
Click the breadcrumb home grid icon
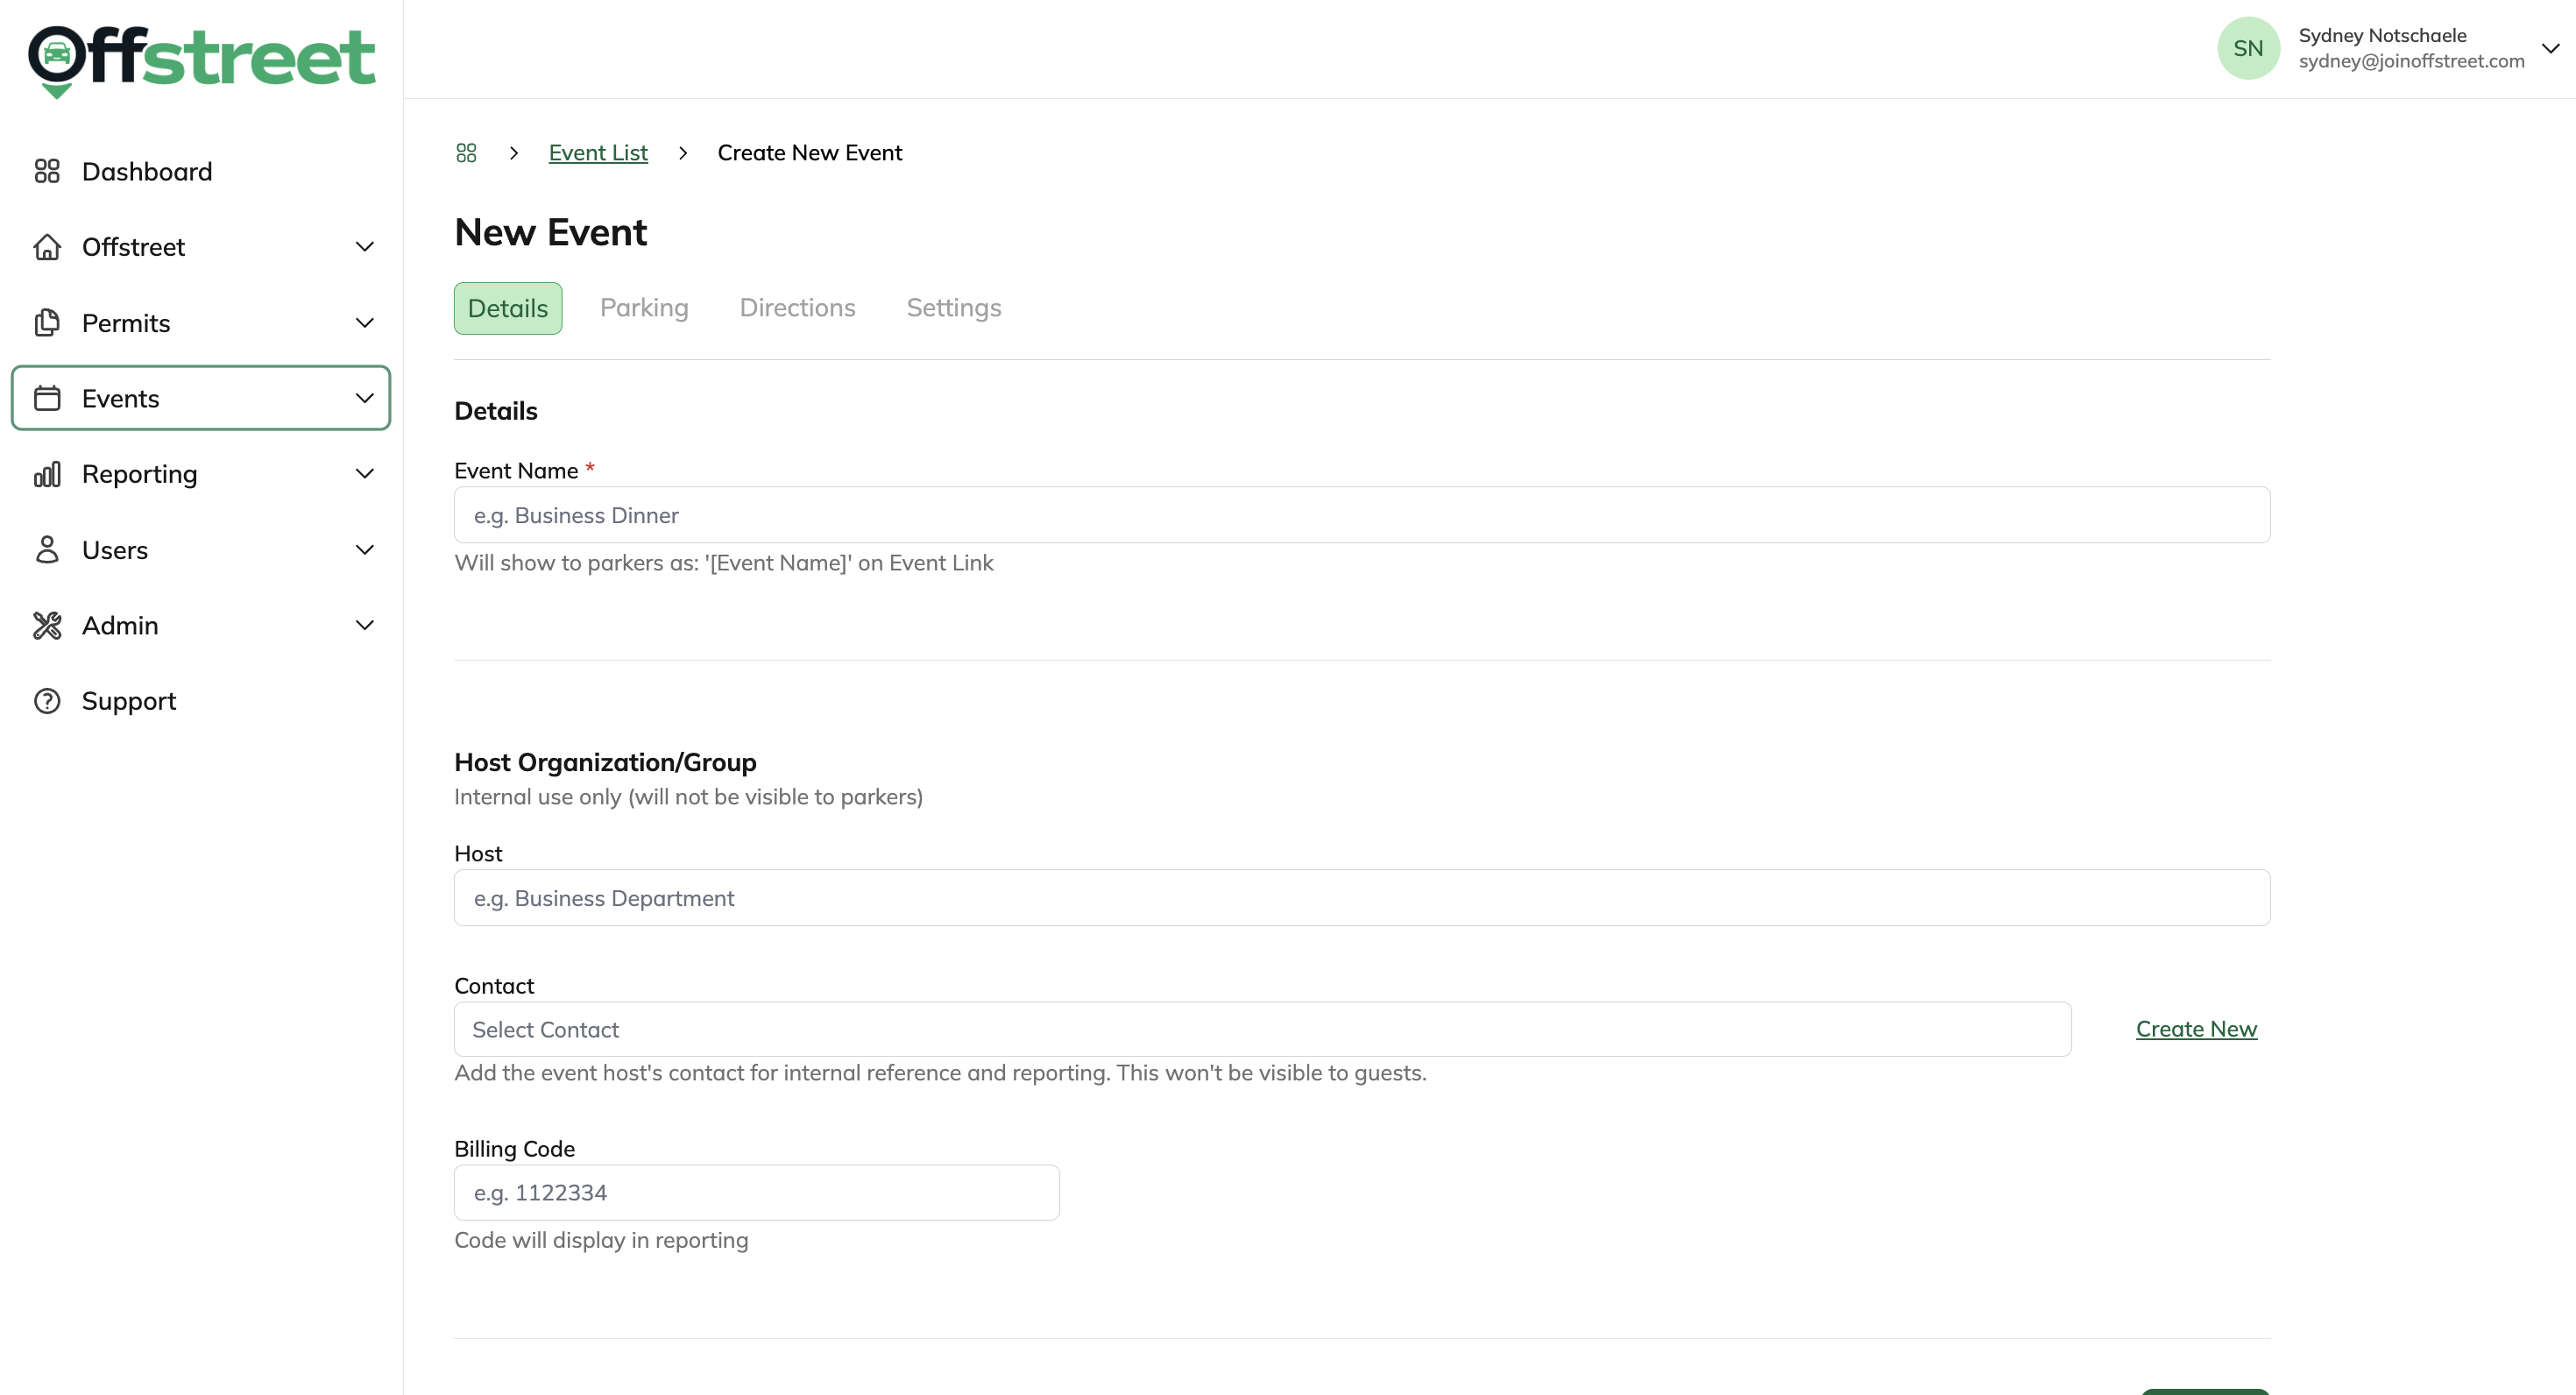(x=466, y=153)
